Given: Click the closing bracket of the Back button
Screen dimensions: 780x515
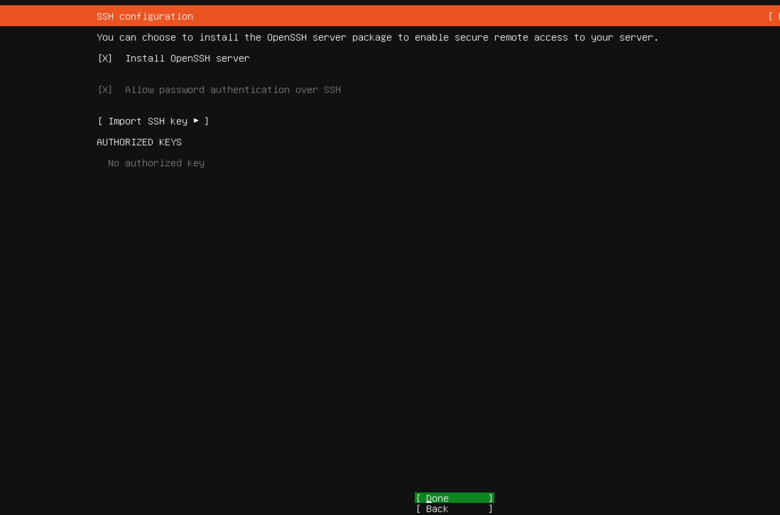Looking at the screenshot, I should [490, 509].
